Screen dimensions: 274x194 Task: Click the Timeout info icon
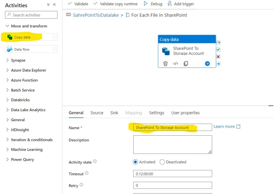coord(86,173)
